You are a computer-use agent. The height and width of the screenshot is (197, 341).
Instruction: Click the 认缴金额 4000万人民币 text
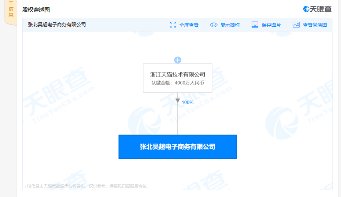point(178,83)
